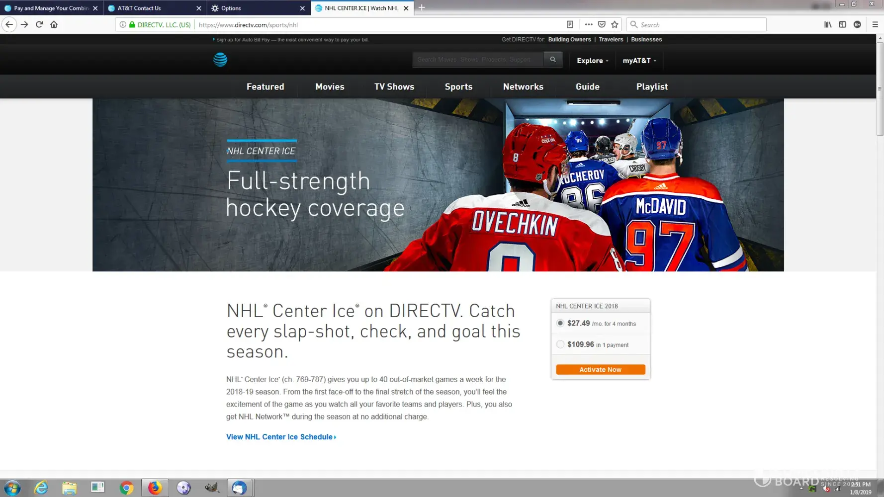Switch to Firefox in the taskbar
Image resolution: width=884 pixels, height=497 pixels.
coord(155,488)
